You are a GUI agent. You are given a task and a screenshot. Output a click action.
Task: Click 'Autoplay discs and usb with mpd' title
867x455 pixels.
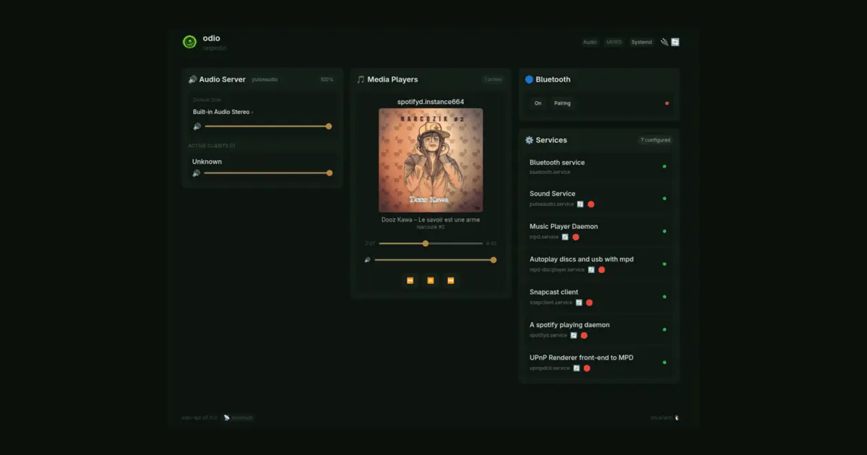tap(582, 259)
